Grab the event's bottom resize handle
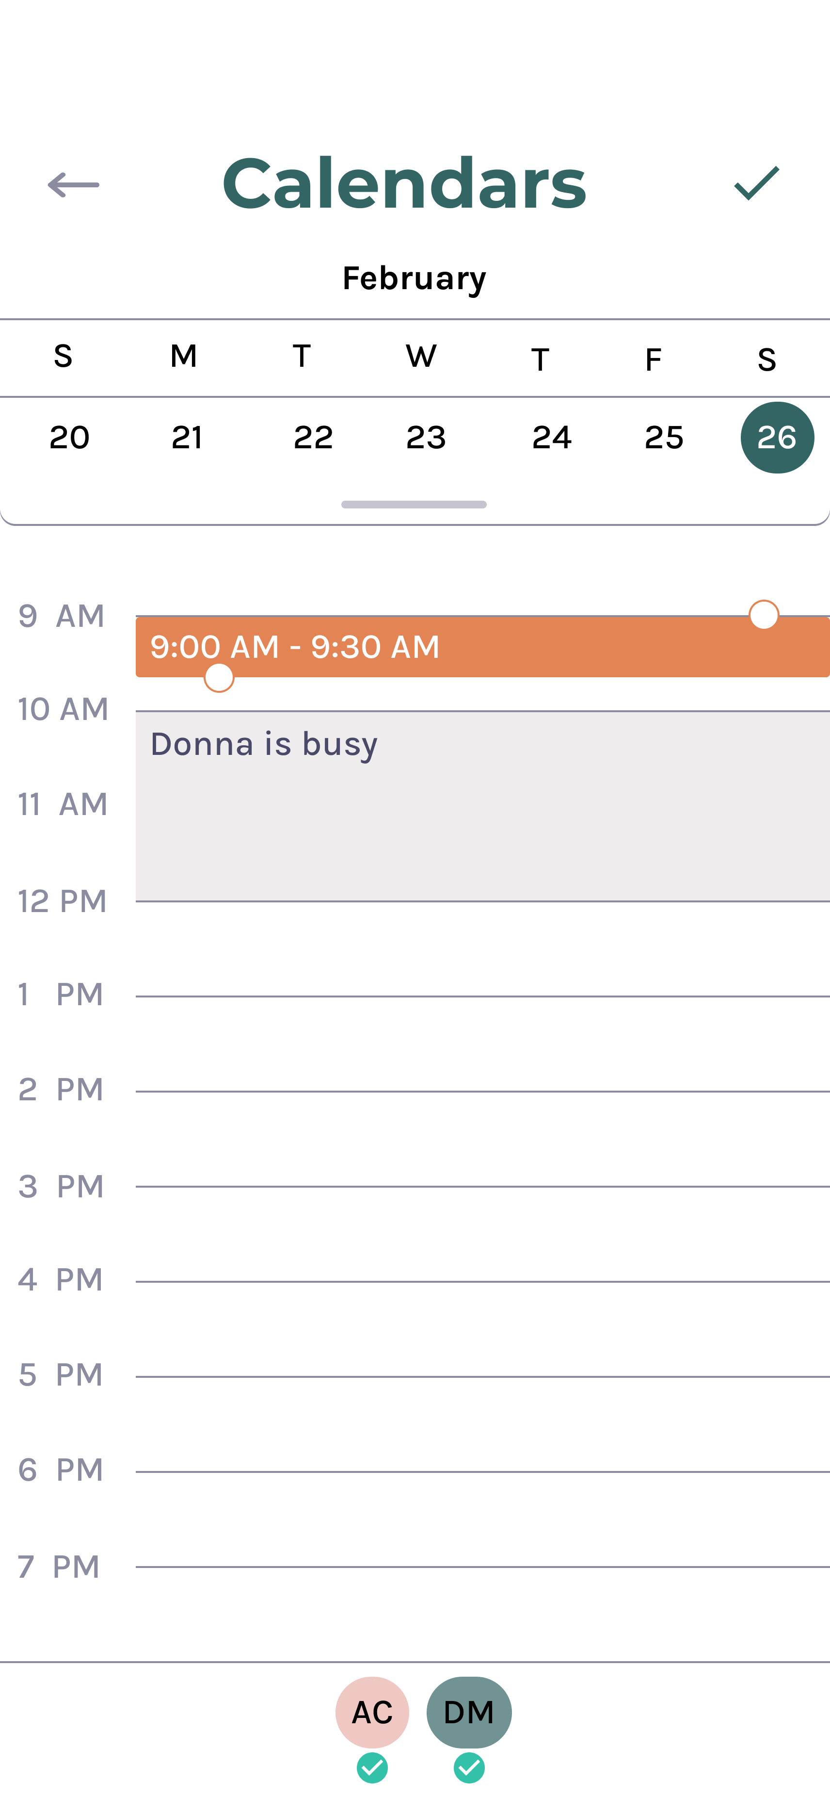The image size is (830, 1797). [x=219, y=677]
